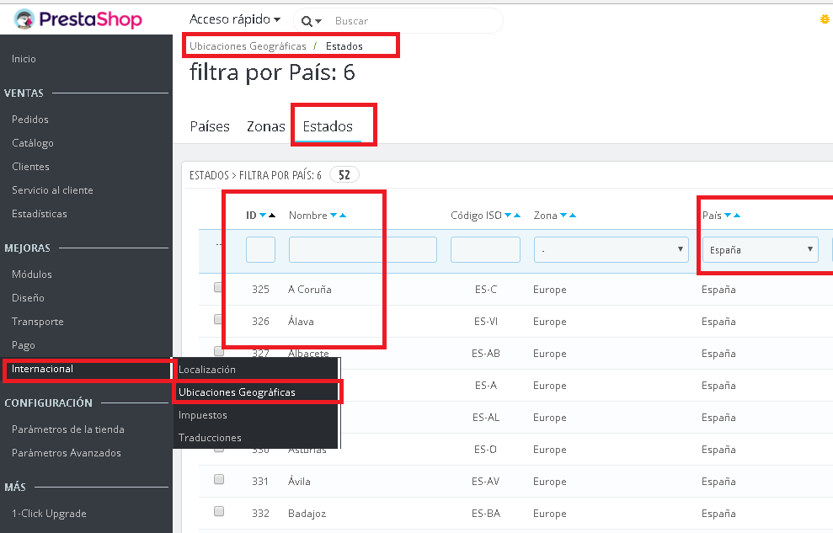Select the Ávila row checkbox

click(219, 479)
